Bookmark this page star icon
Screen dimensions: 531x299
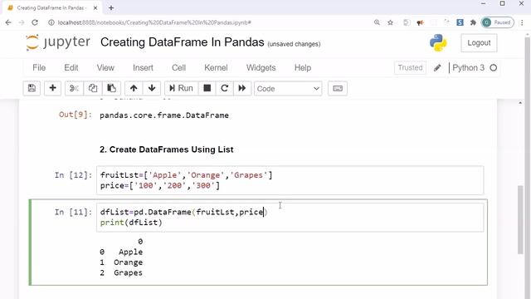(x=390, y=22)
